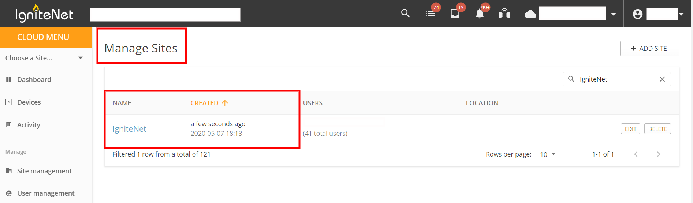Image resolution: width=693 pixels, height=203 pixels.
Task: Click the user account avatar icon
Action: click(638, 14)
